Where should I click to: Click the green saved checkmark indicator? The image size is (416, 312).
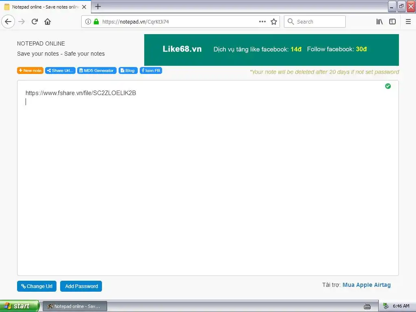click(388, 86)
